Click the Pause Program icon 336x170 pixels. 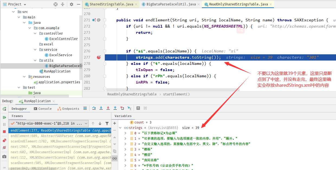(4, 124)
